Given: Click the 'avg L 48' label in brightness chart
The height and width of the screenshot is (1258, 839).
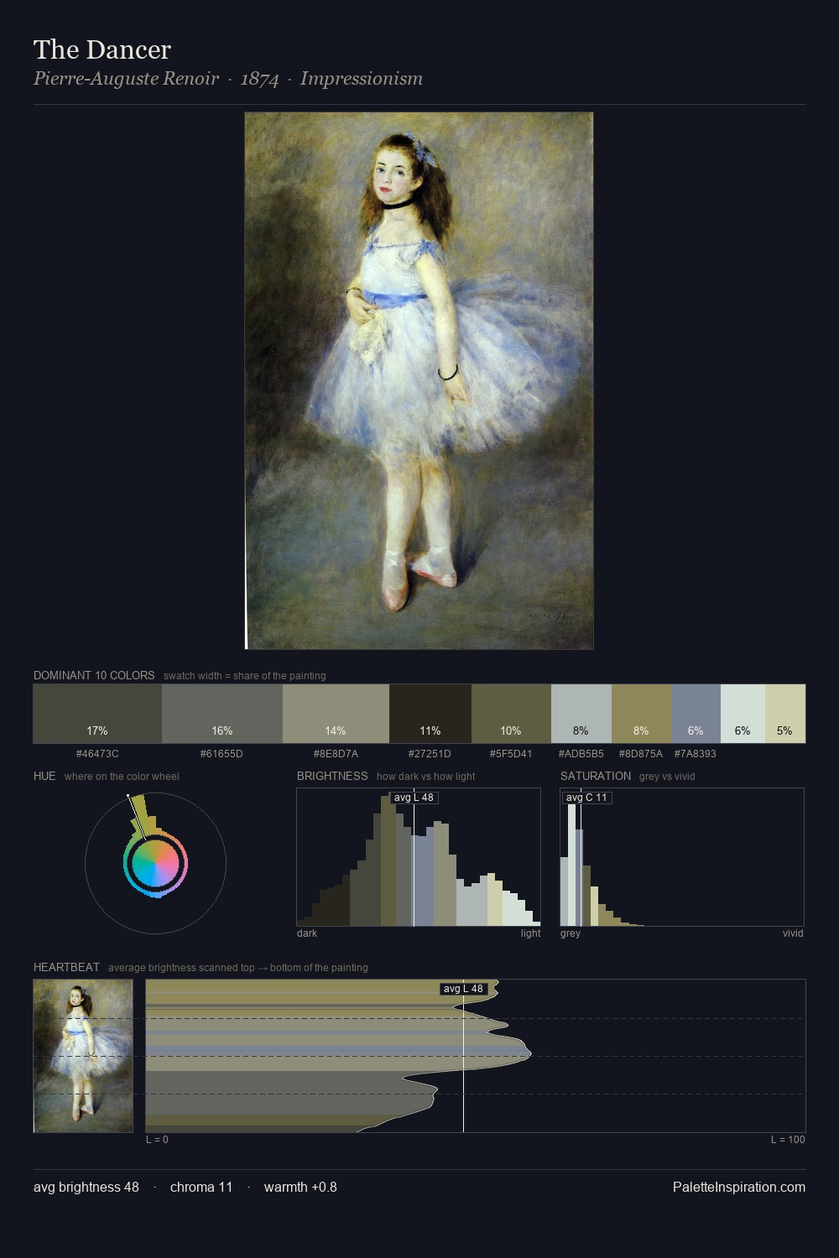Looking at the screenshot, I should click(414, 798).
